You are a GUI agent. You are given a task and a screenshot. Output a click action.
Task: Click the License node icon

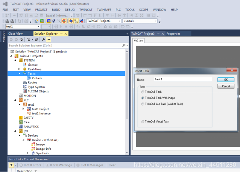click(x=25, y=65)
